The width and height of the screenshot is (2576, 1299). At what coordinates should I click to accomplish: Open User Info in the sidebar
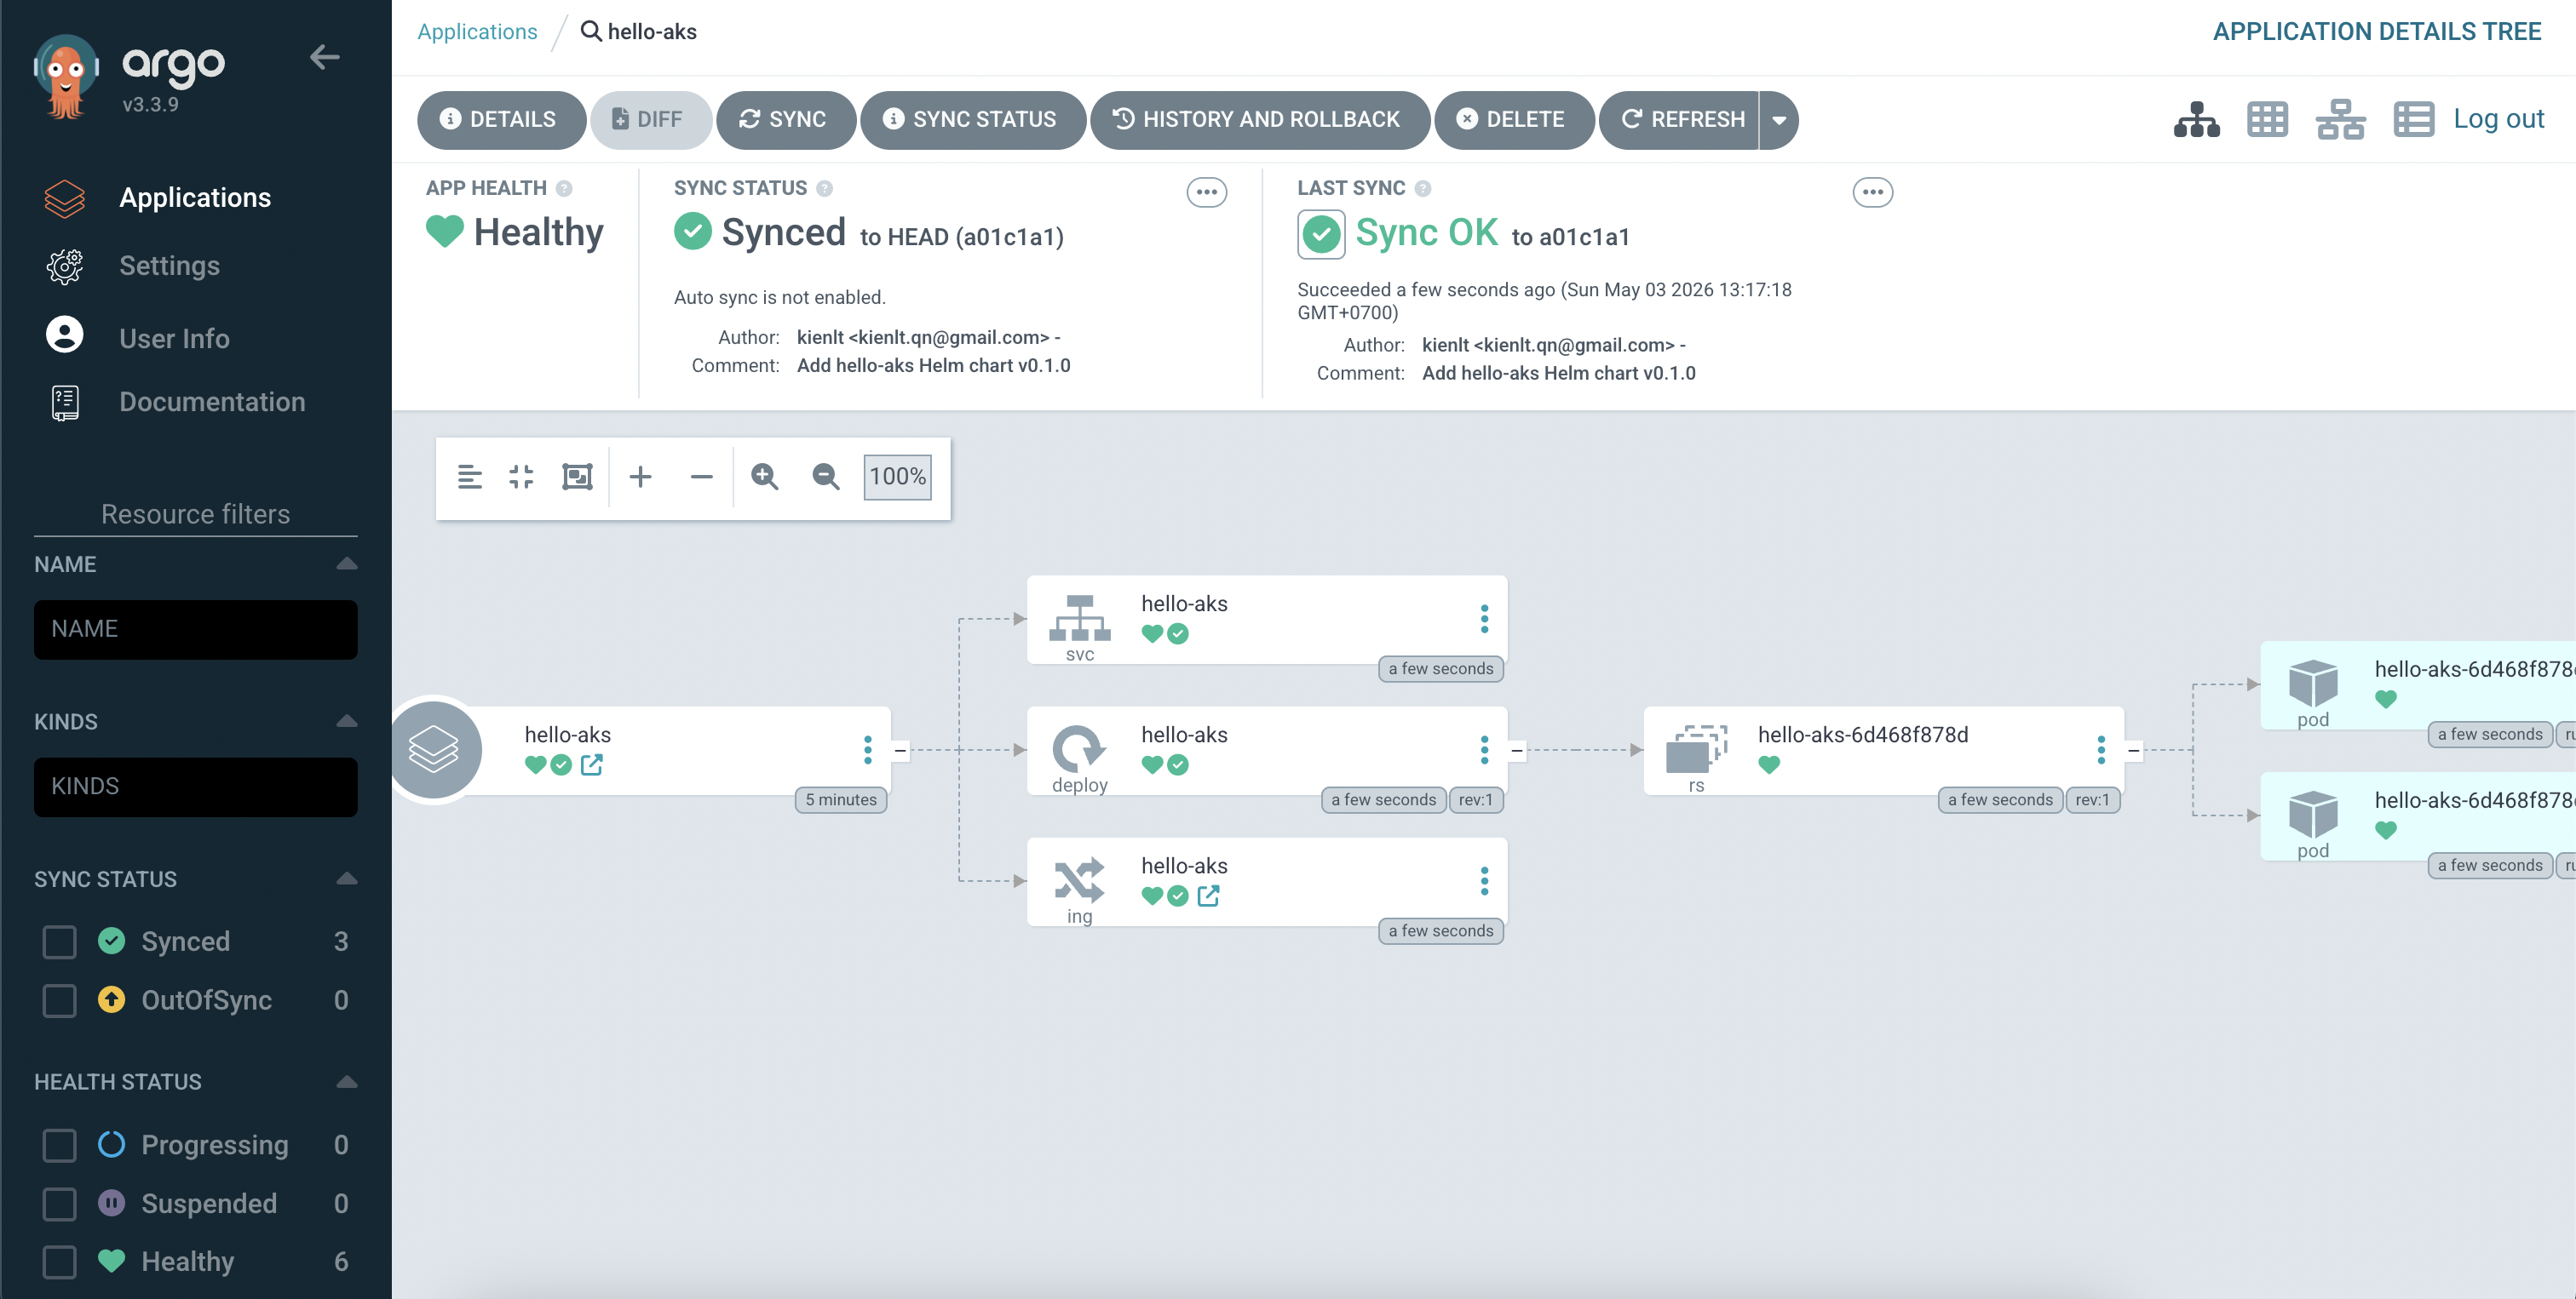174,339
